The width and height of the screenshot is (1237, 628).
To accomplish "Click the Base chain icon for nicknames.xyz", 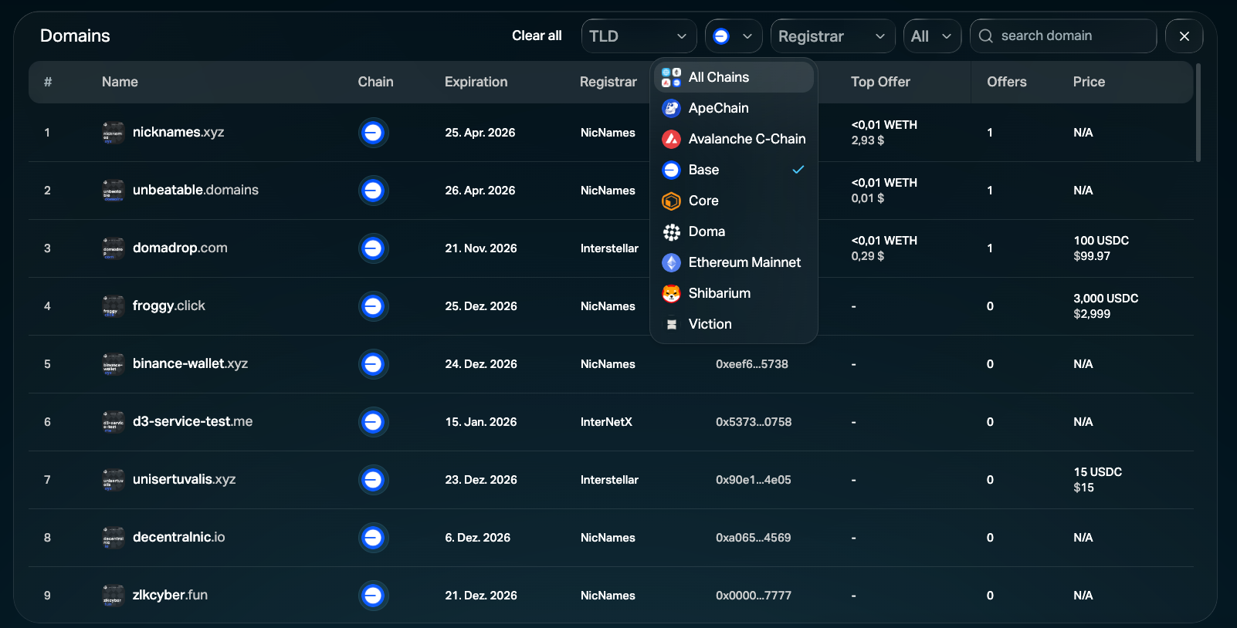I will coord(373,133).
